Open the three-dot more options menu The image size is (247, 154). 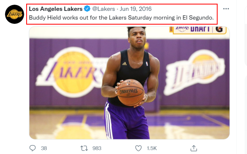(x=226, y=9)
